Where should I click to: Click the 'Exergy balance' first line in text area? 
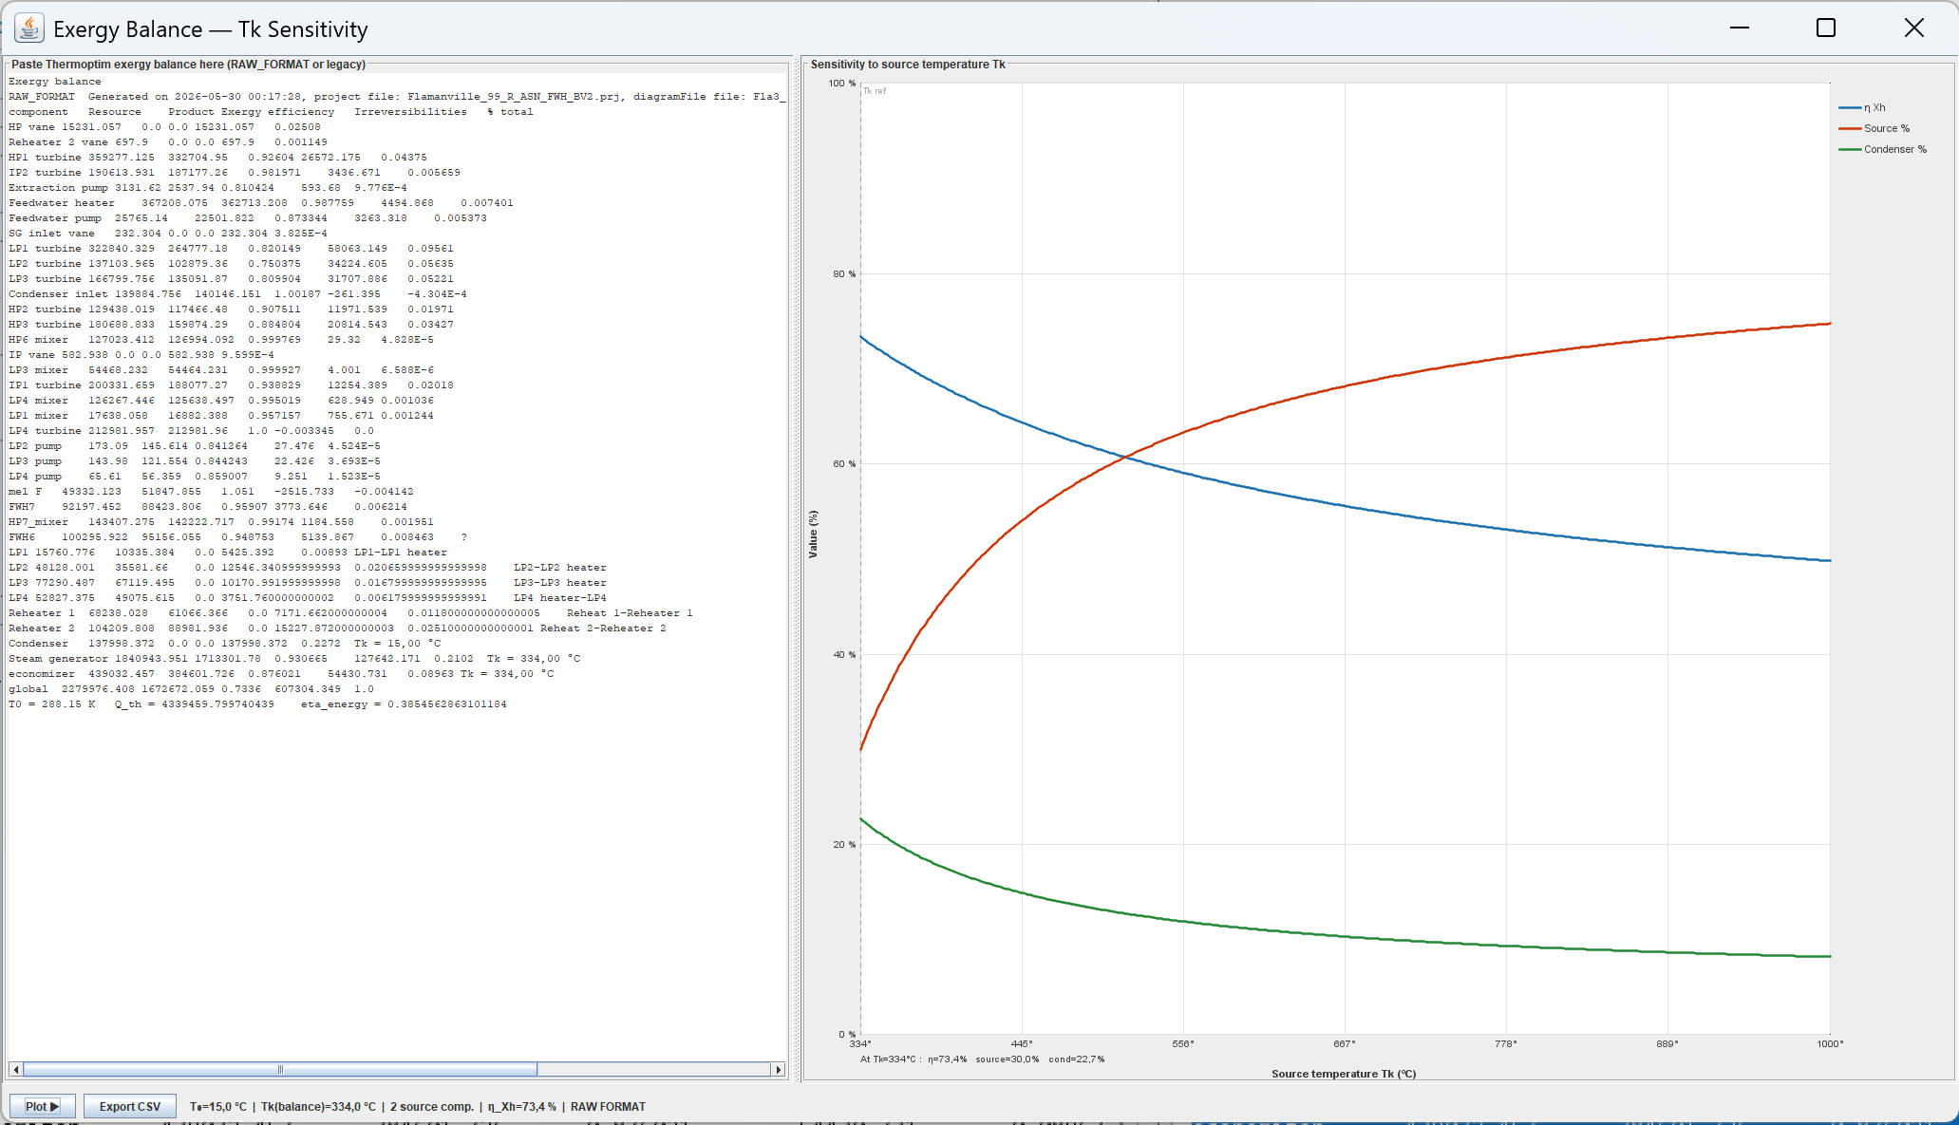pyautogui.click(x=55, y=82)
